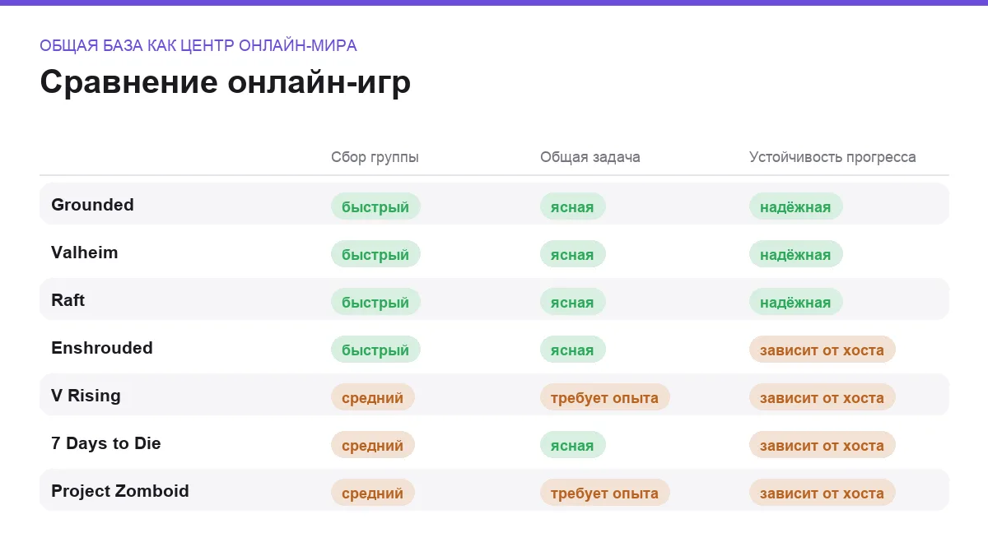
Task: Select the 7 Days to Die row name
Action: coord(106,443)
